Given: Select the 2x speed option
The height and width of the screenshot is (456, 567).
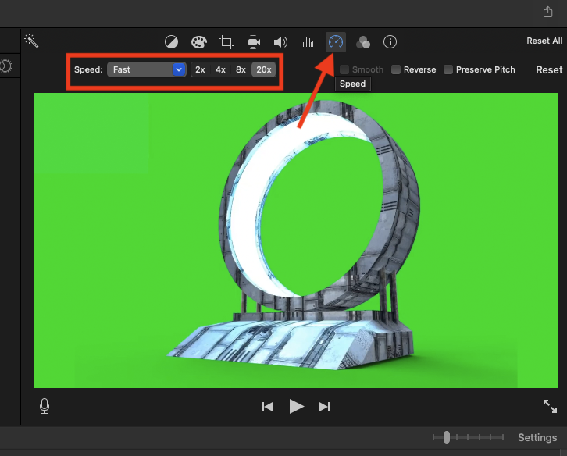Looking at the screenshot, I should point(200,69).
